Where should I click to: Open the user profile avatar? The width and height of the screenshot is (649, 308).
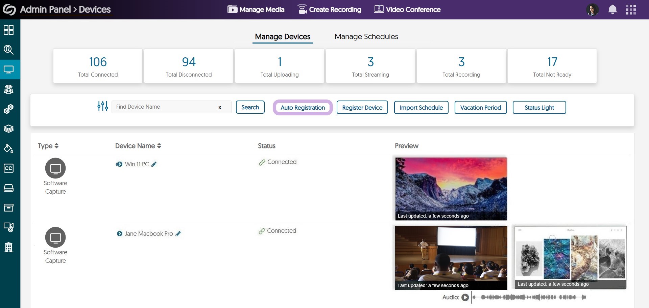pyautogui.click(x=592, y=9)
